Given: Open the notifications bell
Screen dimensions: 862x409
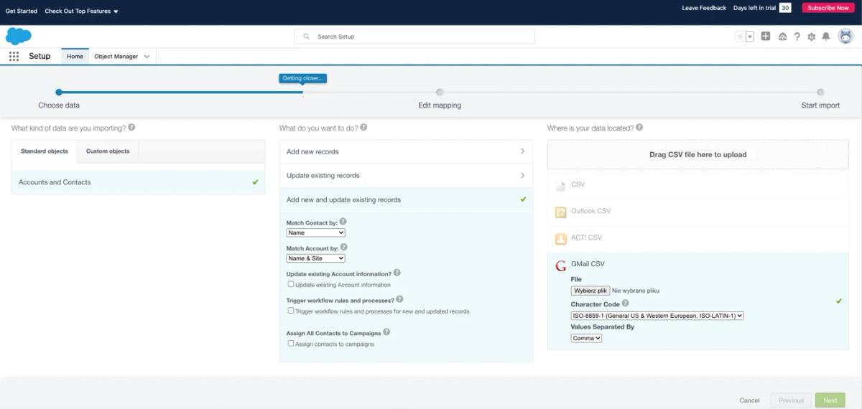Looking at the screenshot, I should point(826,37).
